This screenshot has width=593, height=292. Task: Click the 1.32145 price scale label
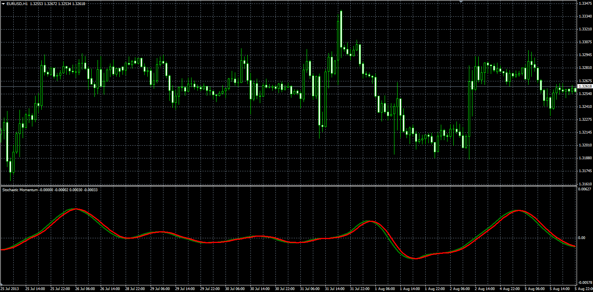(585, 132)
